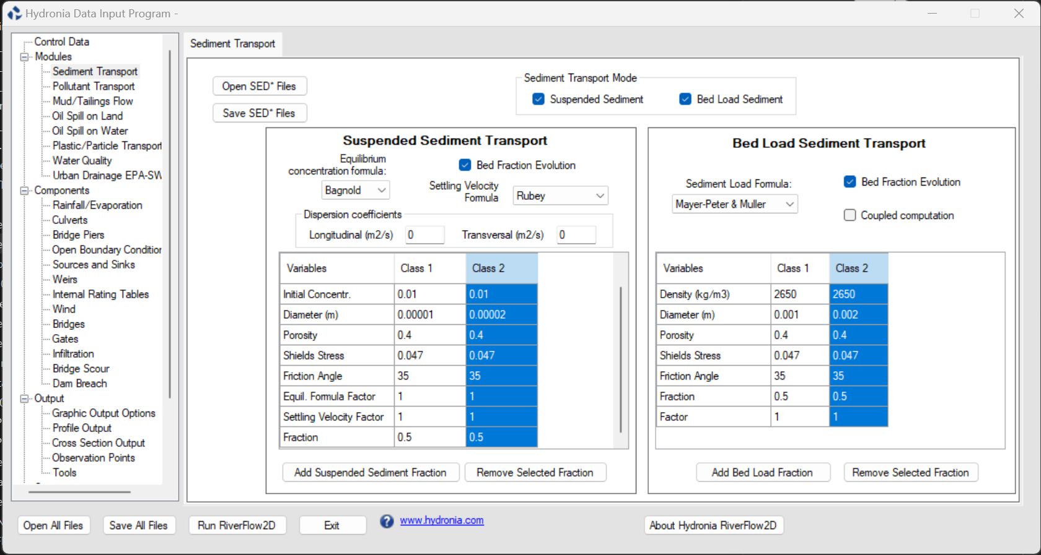Open Cross Section Output in the tree
Screen dimensions: 1041x555
click(98, 442)
